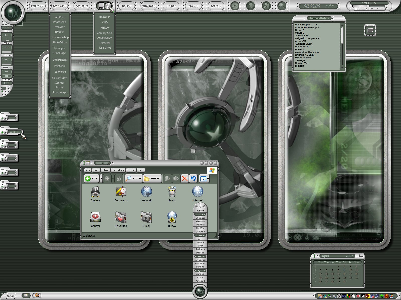Open the Back button history dropdown arrow
Image resolution: width=401 pixels, height=300 pixels.
click(101, 178)
